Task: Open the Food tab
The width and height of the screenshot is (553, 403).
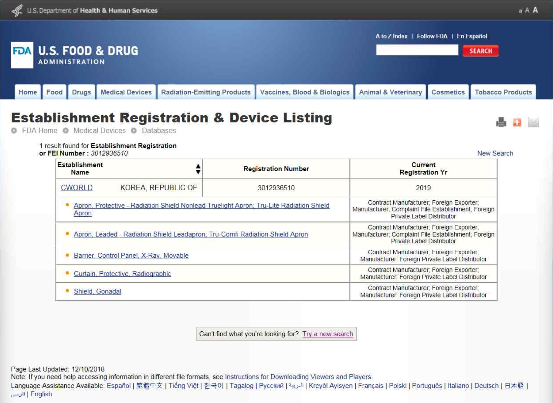Action: click(54, 92)
